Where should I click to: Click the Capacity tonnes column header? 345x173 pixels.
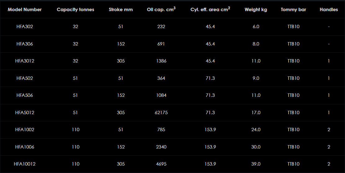pos(75,10)
